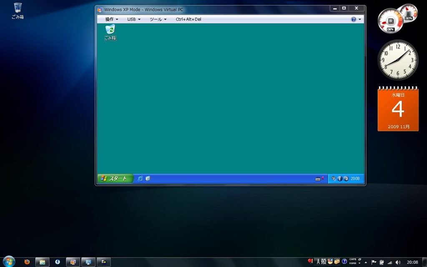Click the blue lightning bolt taskbar icon
The height and width of the screenshot is (267, 427).
(58, 262)
